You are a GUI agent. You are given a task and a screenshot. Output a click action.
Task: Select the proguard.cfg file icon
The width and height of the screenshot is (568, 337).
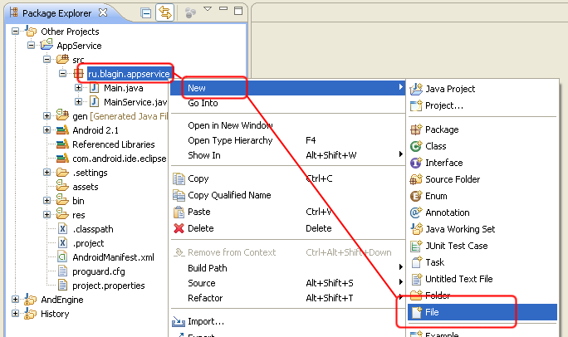tap(62, 271)
